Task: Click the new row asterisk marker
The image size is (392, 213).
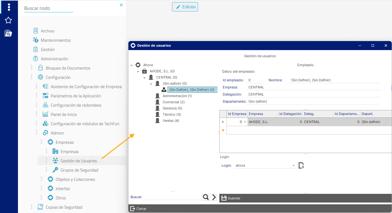Action: click(x=223, y=130)
